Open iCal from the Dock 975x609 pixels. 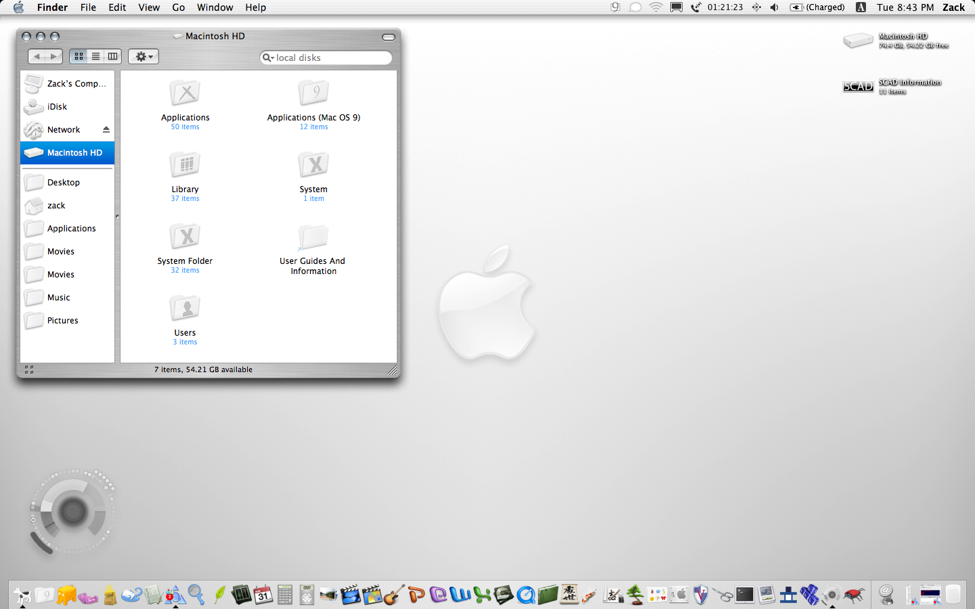[263, 595]
